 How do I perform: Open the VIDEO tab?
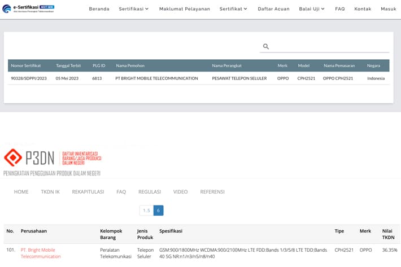[x=181, y=192]
